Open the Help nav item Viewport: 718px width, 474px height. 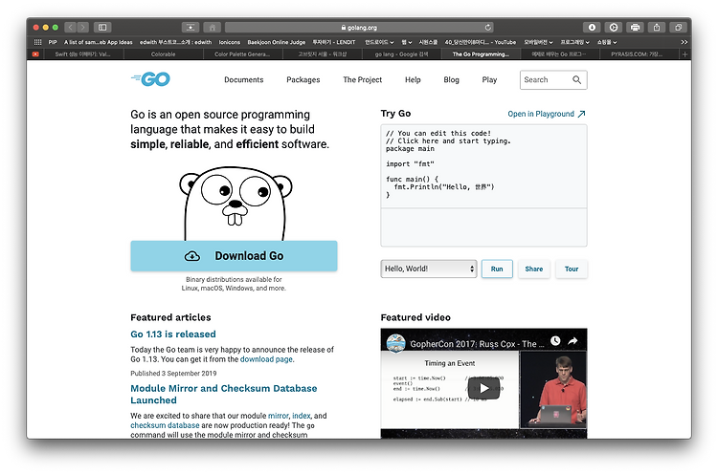pos(413,80)
